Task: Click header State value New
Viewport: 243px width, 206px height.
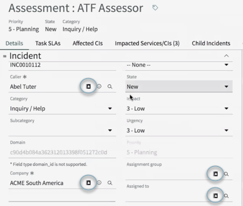Action: (50, 29)
